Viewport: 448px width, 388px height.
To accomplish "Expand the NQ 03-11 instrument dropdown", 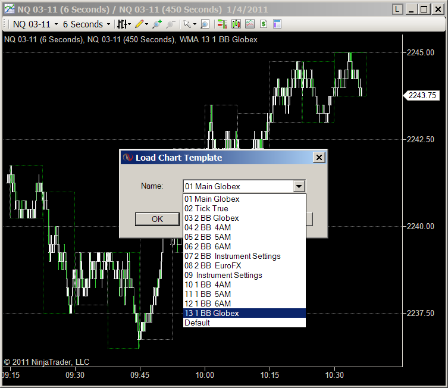I will 57,24.
